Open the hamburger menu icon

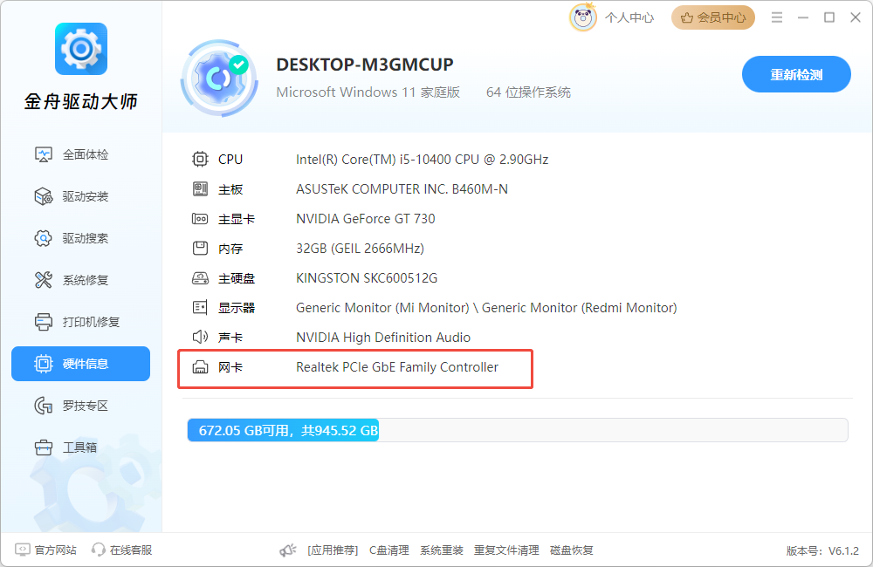pyautogui.click(x=777, y=17)
